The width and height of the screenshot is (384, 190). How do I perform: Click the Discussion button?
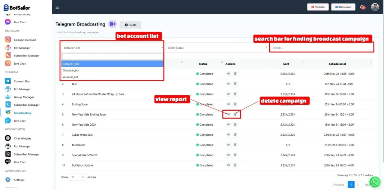tap(343, 7)
